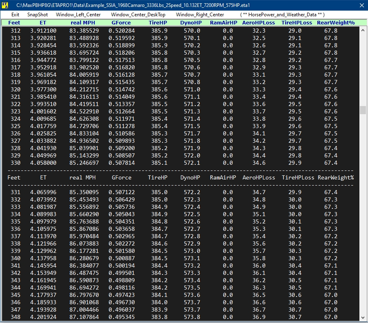Click the scrollbar up arrow

[x=363, y=30]
